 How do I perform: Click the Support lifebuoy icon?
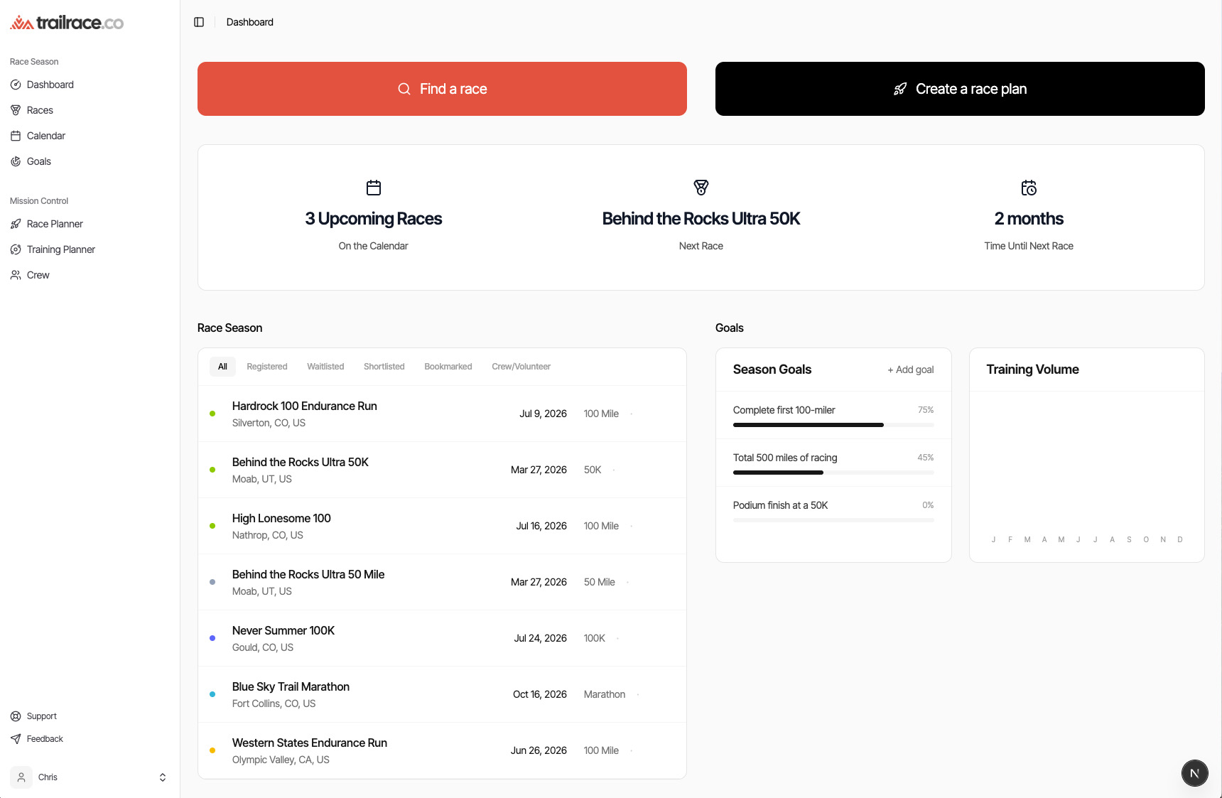[x=16, y=716]
